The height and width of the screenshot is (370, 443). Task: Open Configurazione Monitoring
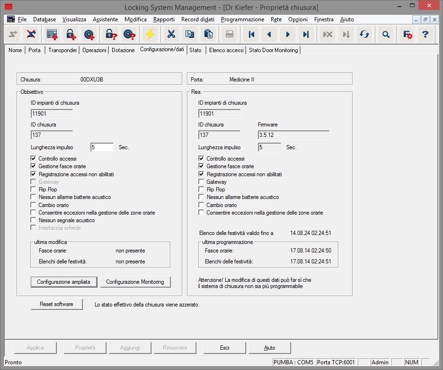click(x=135, y=281)
